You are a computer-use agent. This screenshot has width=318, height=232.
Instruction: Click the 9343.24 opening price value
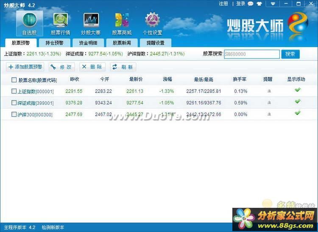[x=103, y=103]
